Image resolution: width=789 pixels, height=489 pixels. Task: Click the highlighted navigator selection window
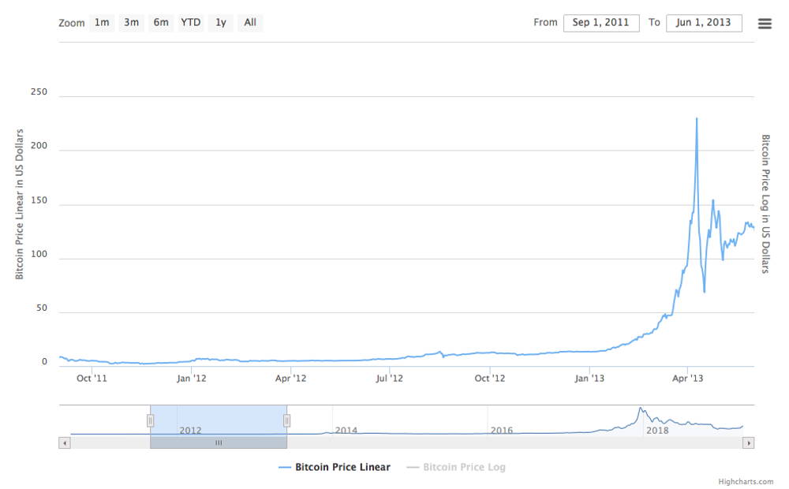click(x=219, y=420)
